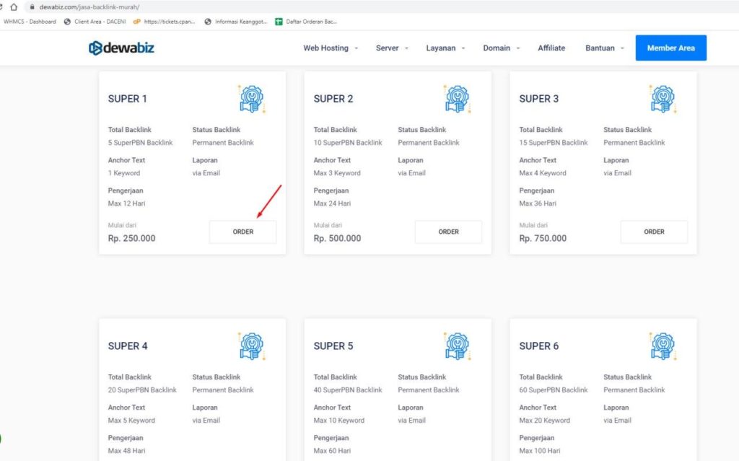Click the SUPER 1 gear icon

pyautogui.click(x=252, y=99)
